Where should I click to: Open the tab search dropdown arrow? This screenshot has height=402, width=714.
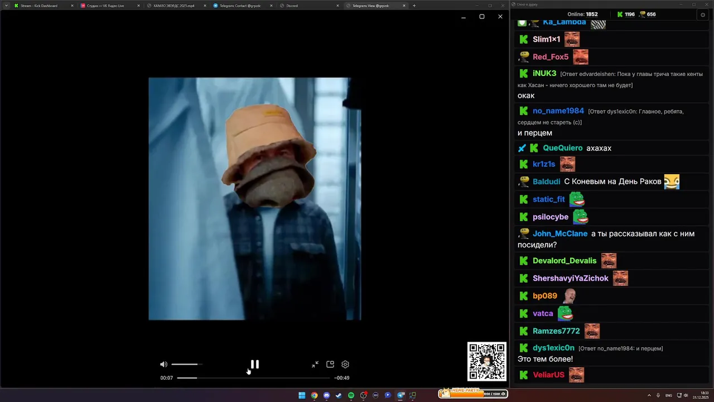click(x=6, y=6)
